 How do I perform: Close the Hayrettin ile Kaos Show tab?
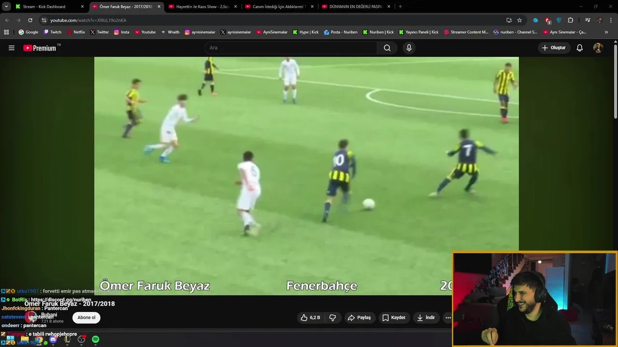click(x=236, y=7)
